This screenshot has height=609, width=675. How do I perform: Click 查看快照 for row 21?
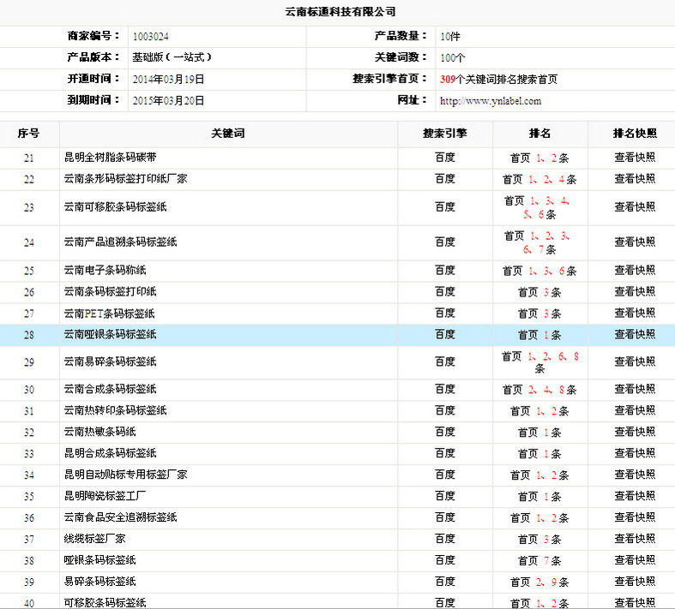coord(635,158)
